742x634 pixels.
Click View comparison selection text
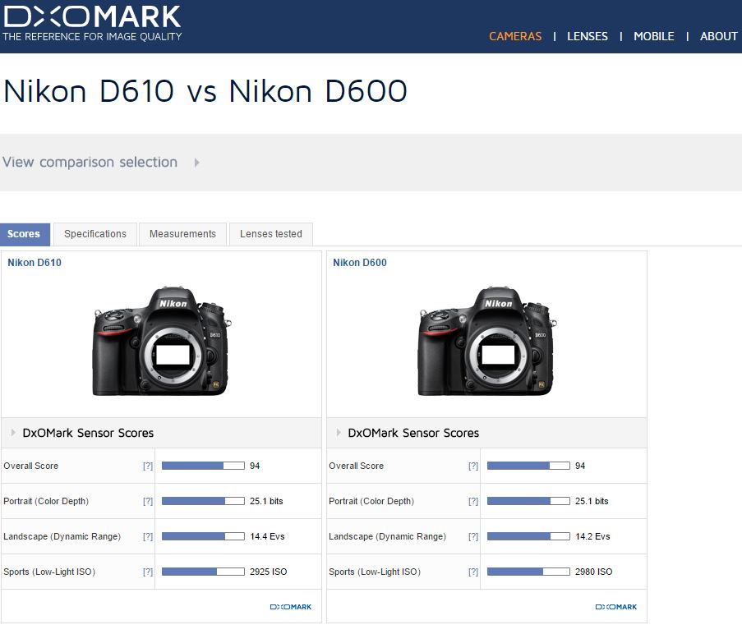click(90, 162)
